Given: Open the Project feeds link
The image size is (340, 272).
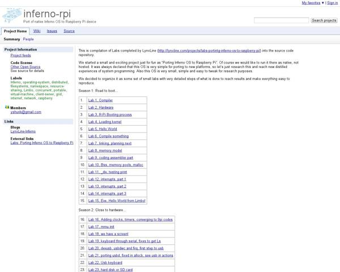Looking at the screenshot, I should [x=20, y=56].
